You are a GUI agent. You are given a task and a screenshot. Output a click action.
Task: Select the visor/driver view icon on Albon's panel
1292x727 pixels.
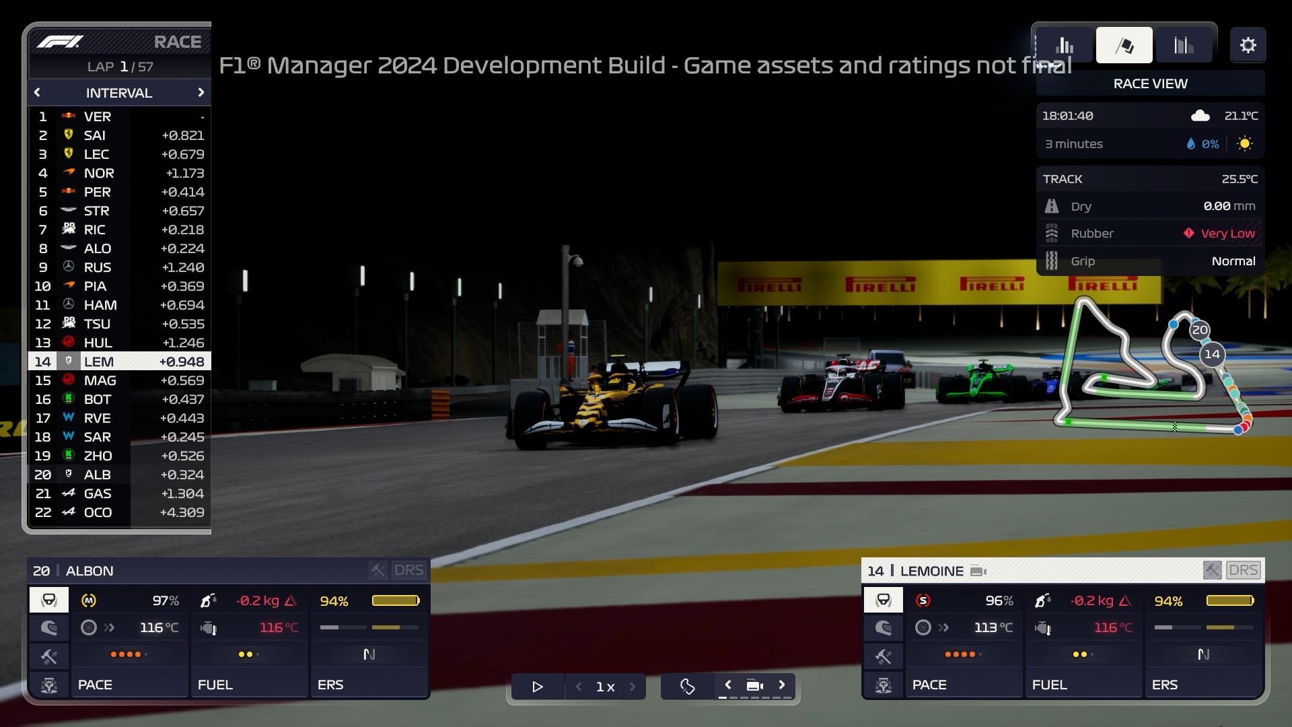48,599
